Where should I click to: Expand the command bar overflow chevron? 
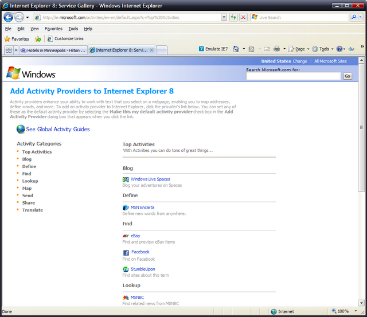pyautogui.click(x=362, y=46)
